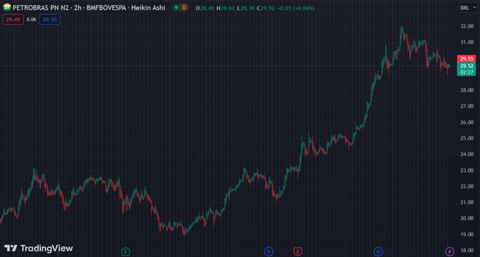Click the 23.00 price axis value
Screen dimensions: 480x257
(467, 170)
